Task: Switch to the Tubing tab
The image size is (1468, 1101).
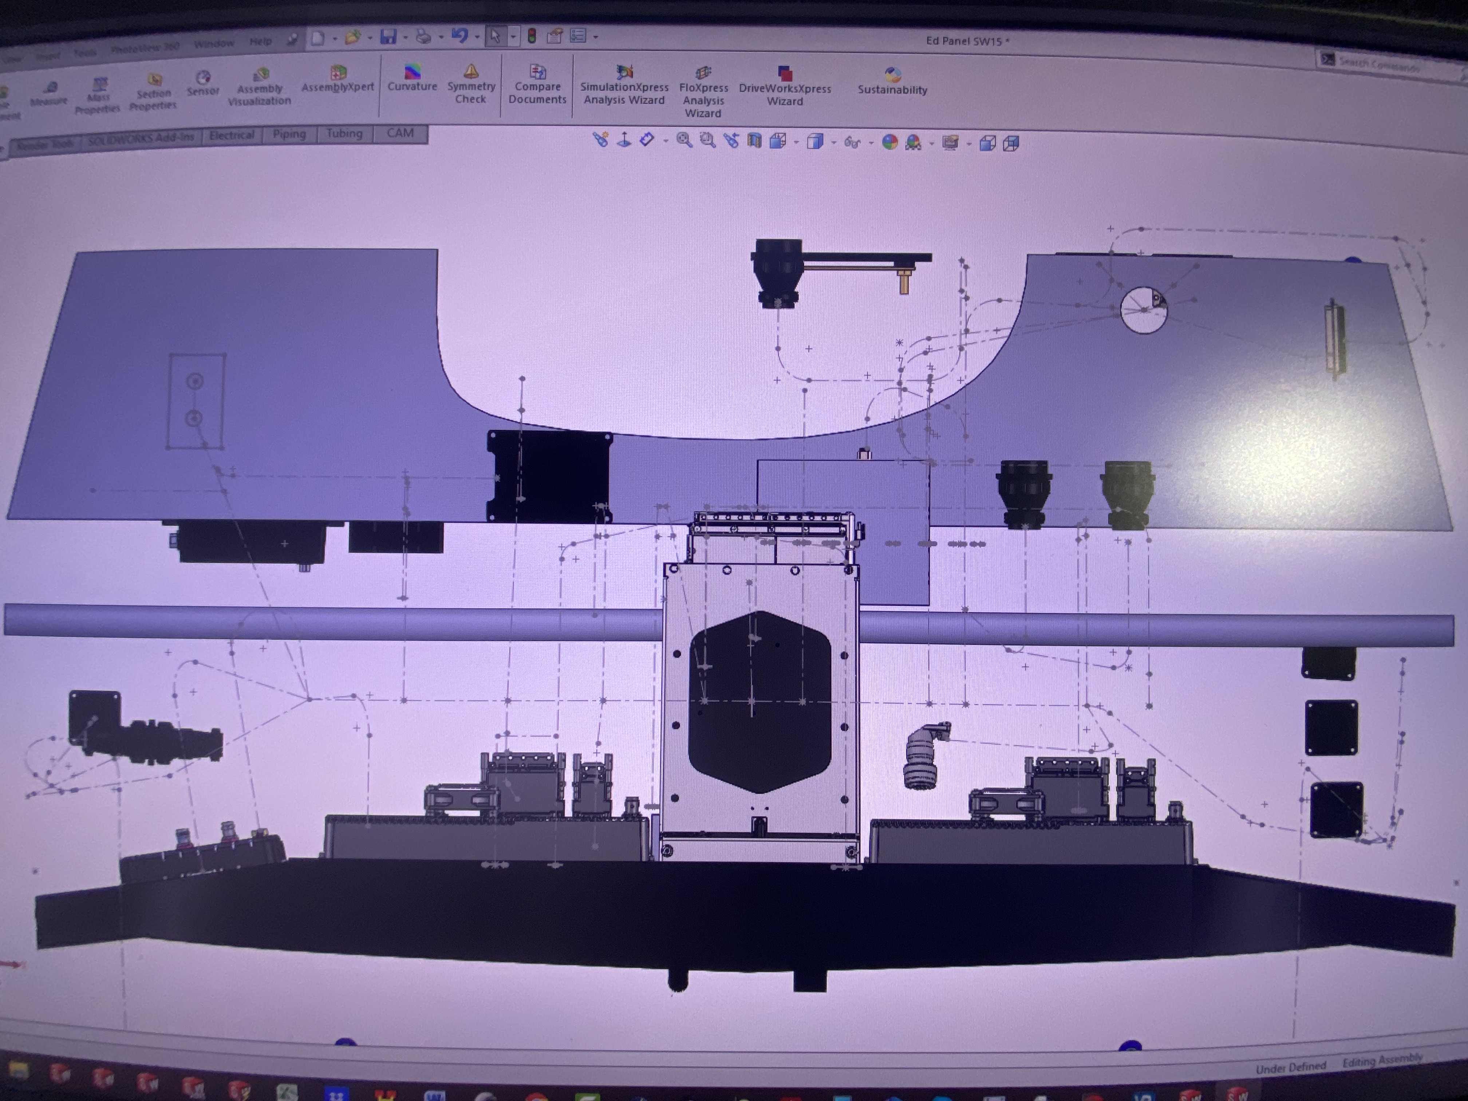Action: point(344,133)
